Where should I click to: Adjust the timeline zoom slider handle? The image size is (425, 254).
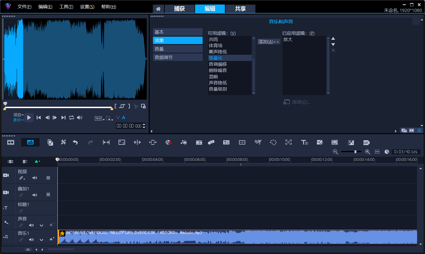point(355,152)
